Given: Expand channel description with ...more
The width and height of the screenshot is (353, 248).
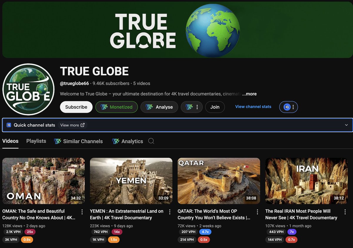Looking at the screenshot, I should [x=249, y=94].
